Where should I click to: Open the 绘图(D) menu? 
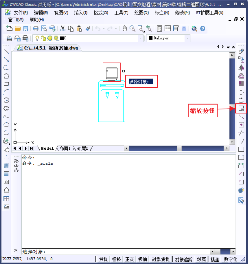(x=141, y=13)
